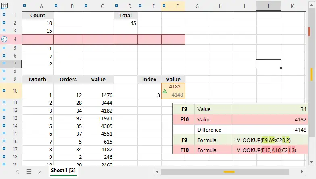The width and height of the screenshot is (316, 179).
Task: Click the Count header cell
Action: (x=38, y=15)
